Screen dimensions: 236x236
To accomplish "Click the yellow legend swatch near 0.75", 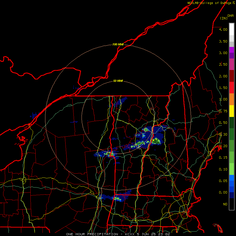I will pos(232,111).
